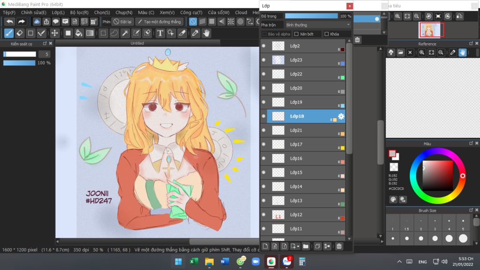Show hidden system tray icons
The height and width of the screenshot is (270, 480).
tap(399, 262)
